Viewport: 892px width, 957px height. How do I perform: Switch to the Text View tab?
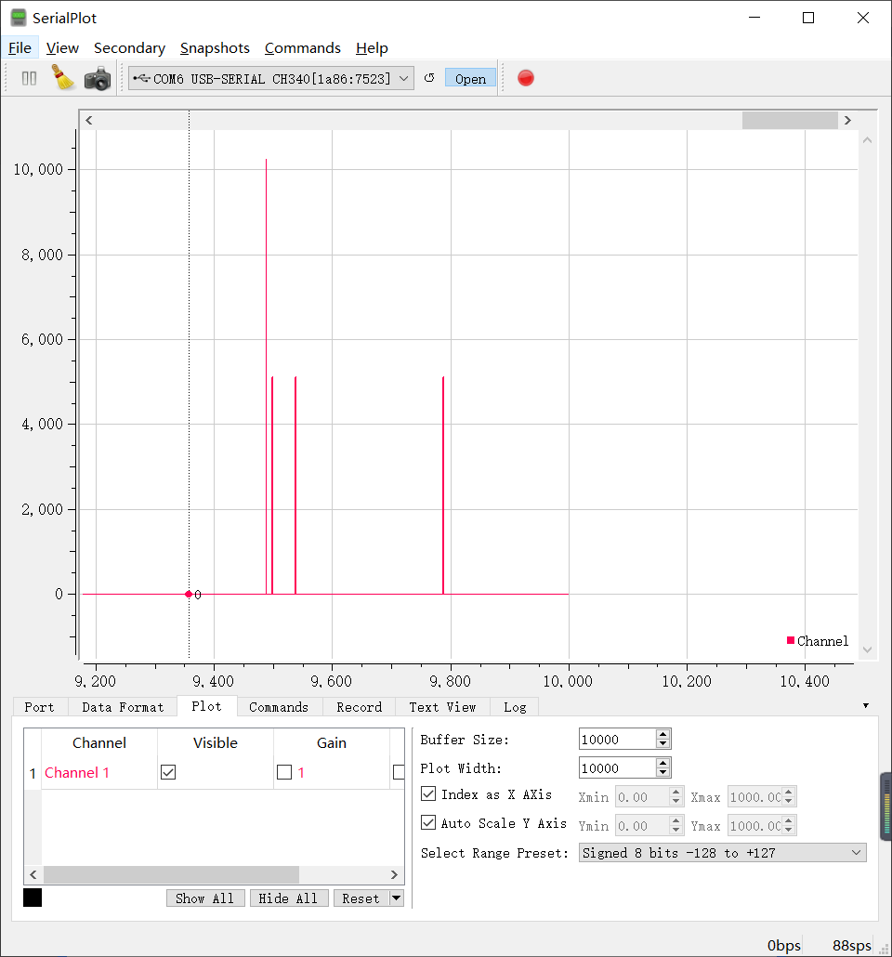[442, 707]
